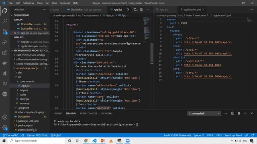257x144 pixels.
Task: Click the sync changes status bar icon
Action: point(23,135)
